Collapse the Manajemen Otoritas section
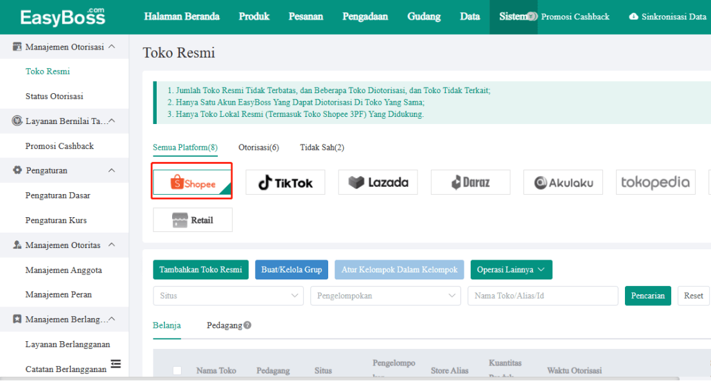 point(112,245)
